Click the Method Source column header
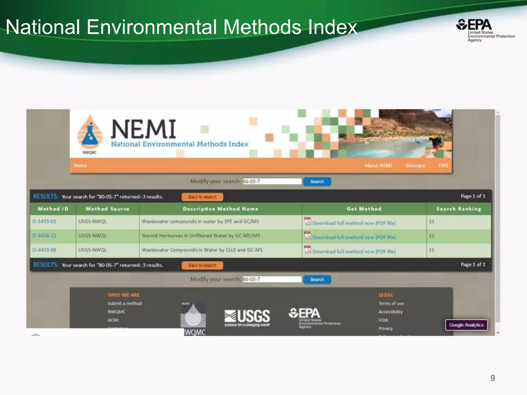The image size is (527, 395). pos(108,209)
